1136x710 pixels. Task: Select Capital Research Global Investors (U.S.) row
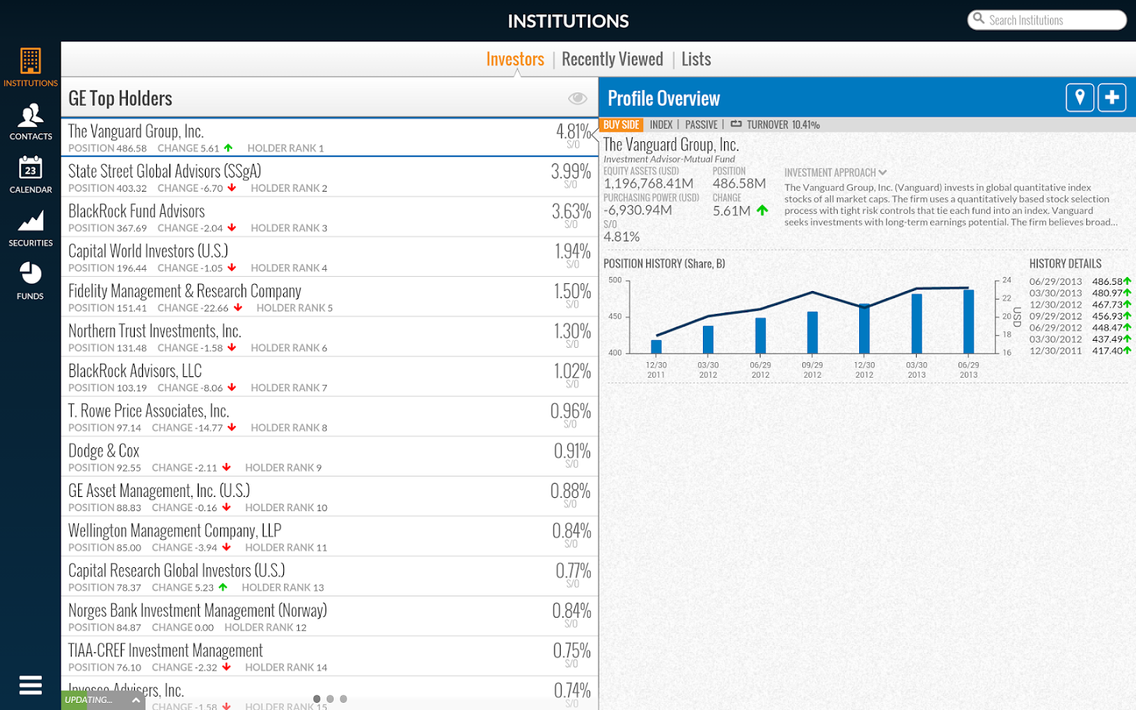pos(329,577)
